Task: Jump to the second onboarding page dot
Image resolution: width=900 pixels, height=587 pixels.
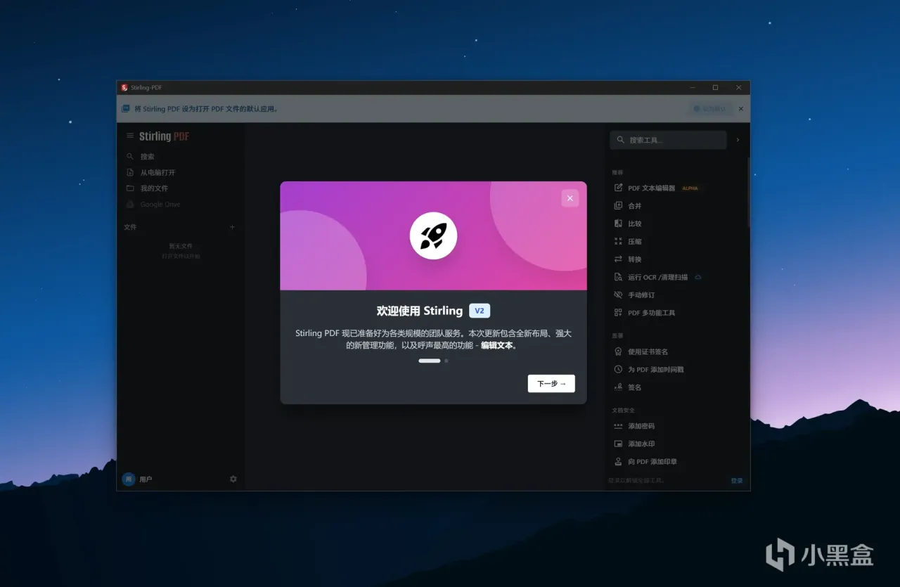Action: pos(446,361)
